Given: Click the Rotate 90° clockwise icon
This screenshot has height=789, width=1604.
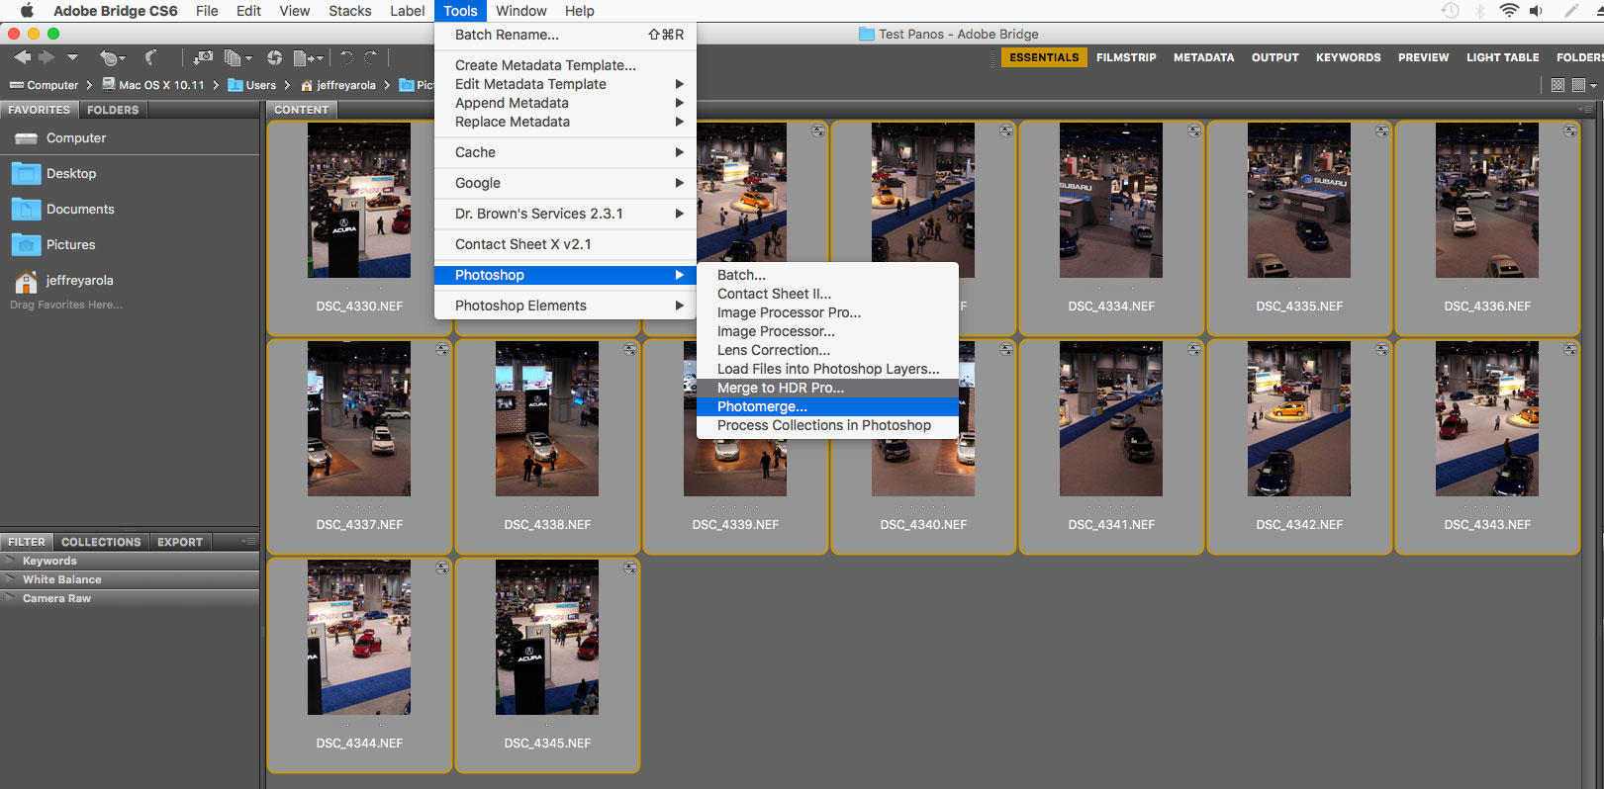Looking at the screenshot, I should 371,57.
